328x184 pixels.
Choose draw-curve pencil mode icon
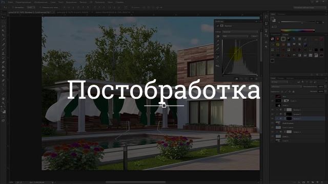[218, 58]
